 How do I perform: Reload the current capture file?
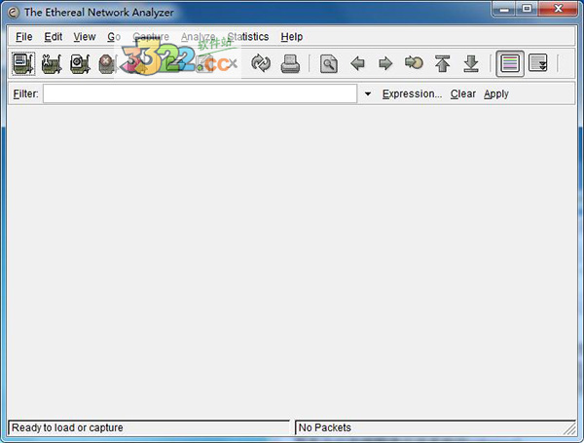point(261,63)
